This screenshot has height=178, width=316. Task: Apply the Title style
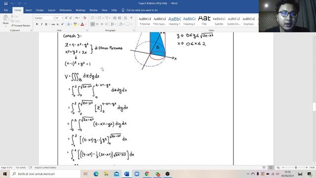point(204,21)
